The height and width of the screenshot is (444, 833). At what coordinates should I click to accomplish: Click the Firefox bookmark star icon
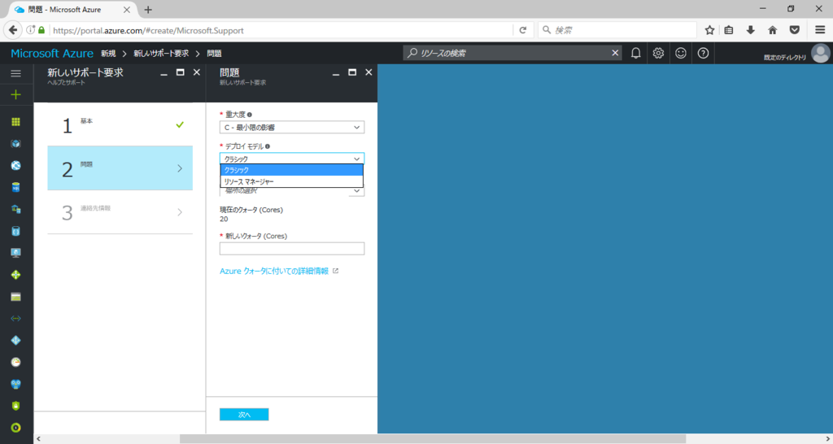click(x=709, y=30)
